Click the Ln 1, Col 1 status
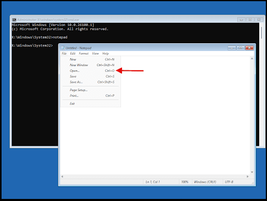This screenshot has height=201, width=267. pyautogui.click(x=153, y=182)
